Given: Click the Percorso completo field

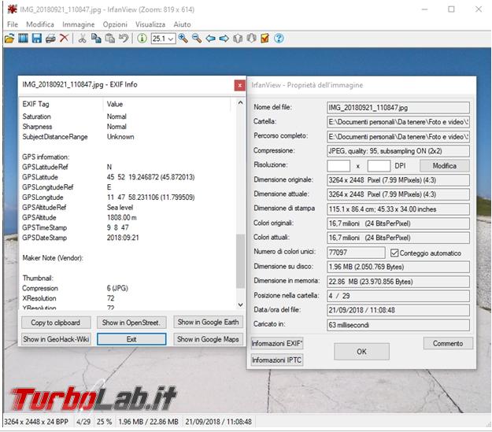Looking at the screenshot, I should point(398,137).
